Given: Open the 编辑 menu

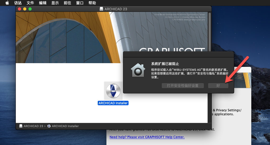Looking at the screenshot, I should pos(43,3).
